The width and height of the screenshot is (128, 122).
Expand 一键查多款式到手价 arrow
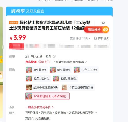(x=53, y=107)
